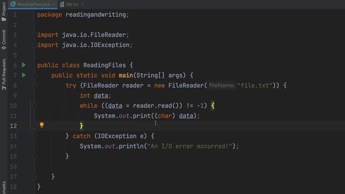Screen dimensions: 345x194
Task: Click fold end marker on line 17
Action: [34, 177]
